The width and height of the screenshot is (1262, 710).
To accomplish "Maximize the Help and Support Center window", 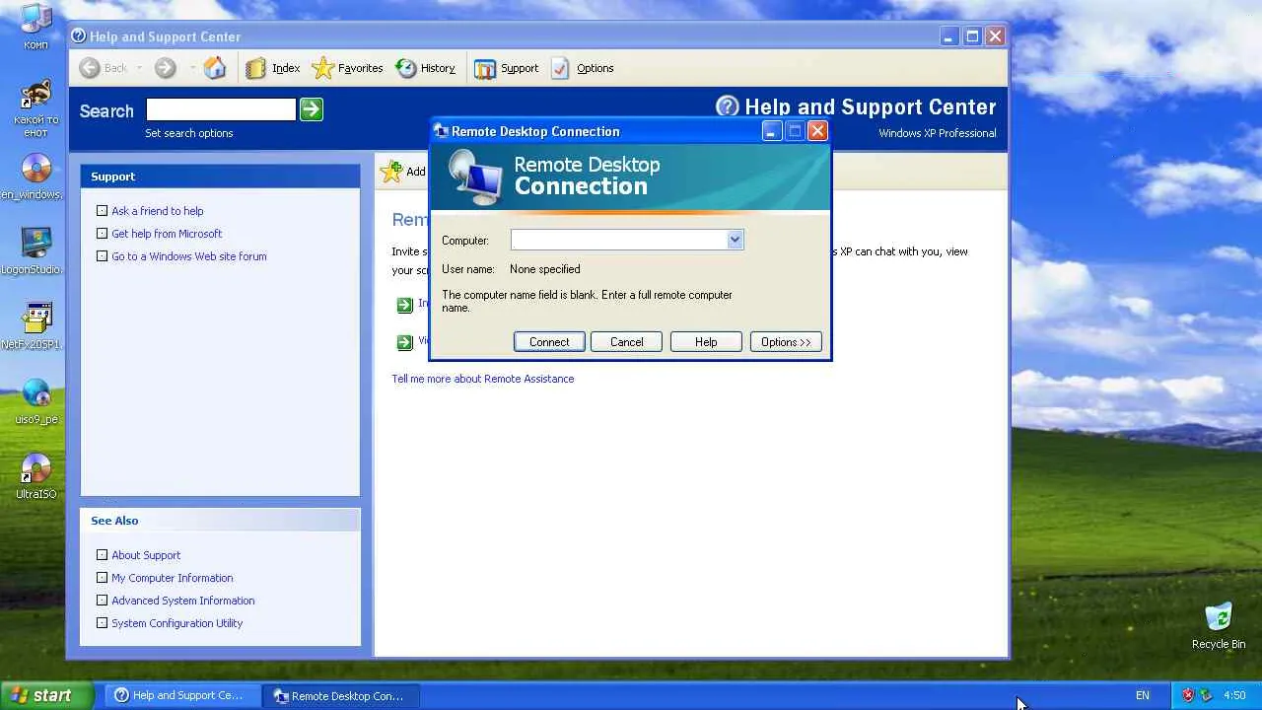I will click(972, 36).
